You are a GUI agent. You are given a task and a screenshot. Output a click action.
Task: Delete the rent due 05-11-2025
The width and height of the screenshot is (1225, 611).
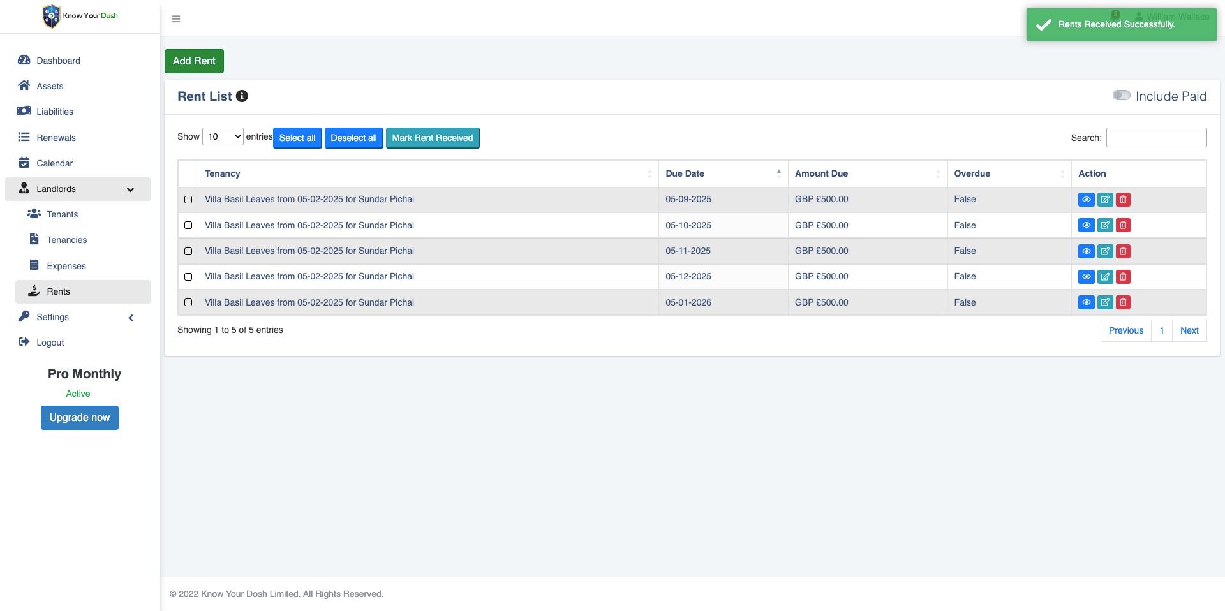[1123, 251]
